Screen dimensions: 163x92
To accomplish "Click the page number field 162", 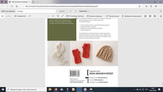I will (x=2, y=16).
